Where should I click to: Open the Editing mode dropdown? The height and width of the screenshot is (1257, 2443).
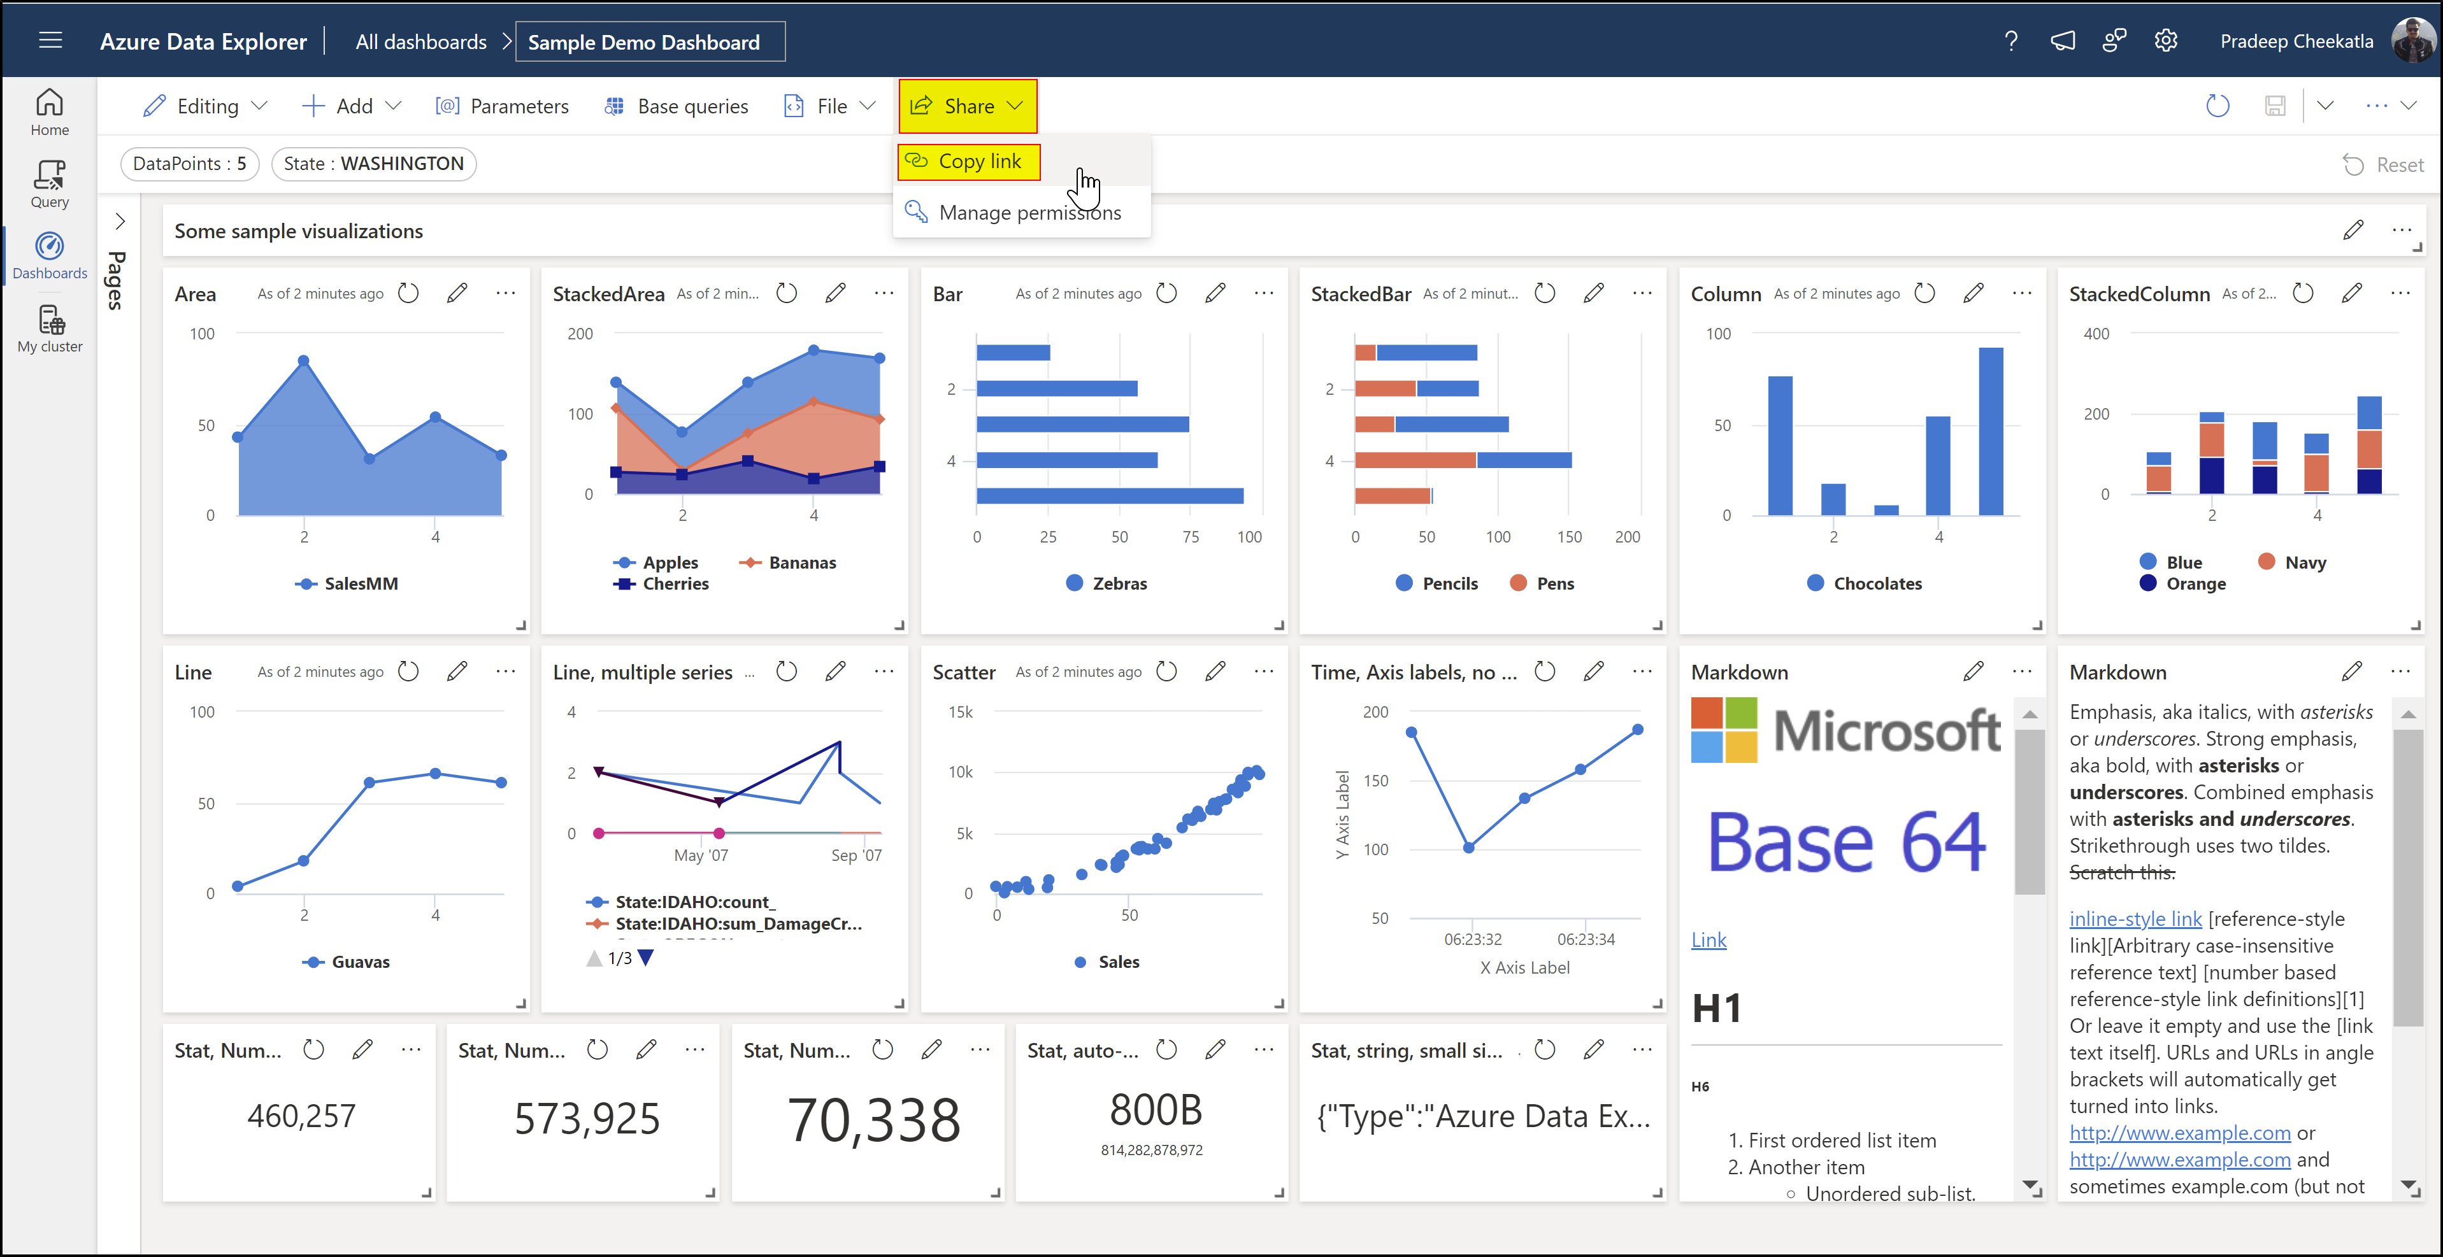[206, 106]
